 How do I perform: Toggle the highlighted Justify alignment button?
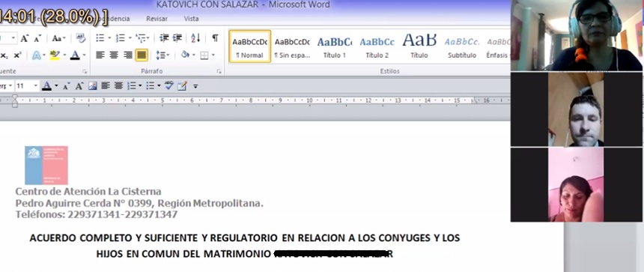click(142, 55)
